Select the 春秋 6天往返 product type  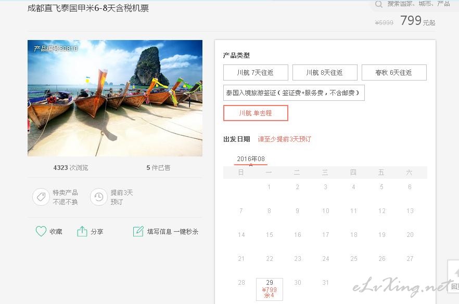394,73
